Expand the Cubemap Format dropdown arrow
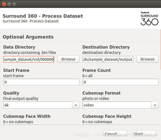The image size is (161, 140). [155, 105]
